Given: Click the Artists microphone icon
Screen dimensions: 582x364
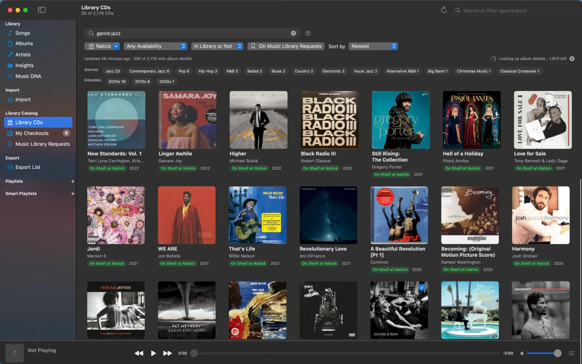Looking at the screenshot, I should (x=10, y=55).
